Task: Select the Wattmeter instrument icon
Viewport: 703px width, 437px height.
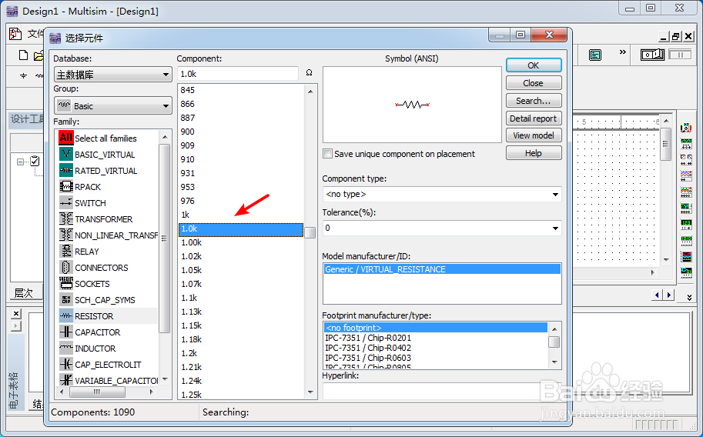Action: pyautogui.click(x=686, y=159)
